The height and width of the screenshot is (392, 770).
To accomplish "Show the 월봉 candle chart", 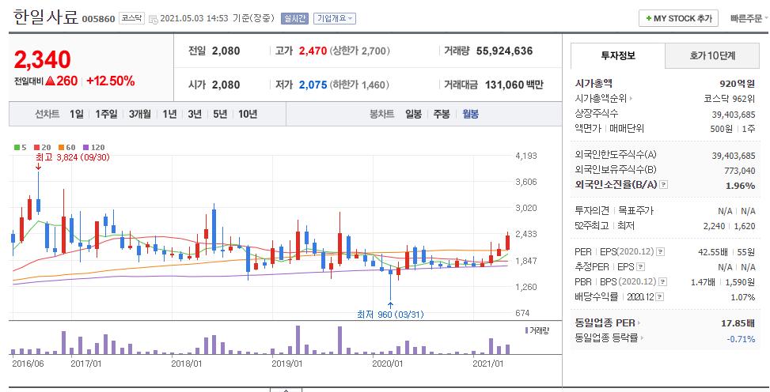I will (470, 114).
